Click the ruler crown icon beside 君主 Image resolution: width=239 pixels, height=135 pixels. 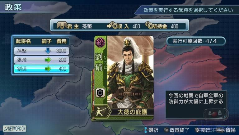tap(62, 25)
